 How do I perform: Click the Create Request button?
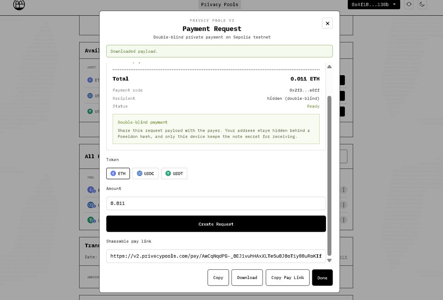pyautogui.click(x=216, y=224)
